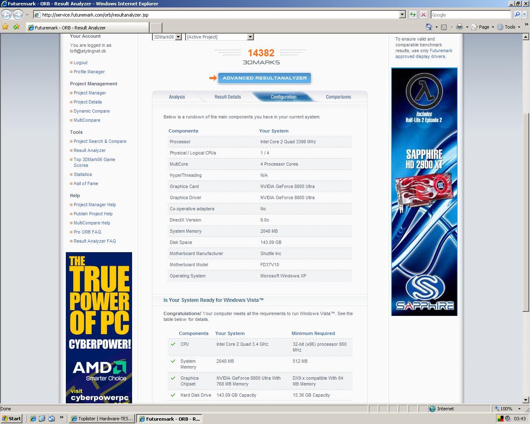Click the magnifier search icon
The image size is (530, 424).
point(517,14)
